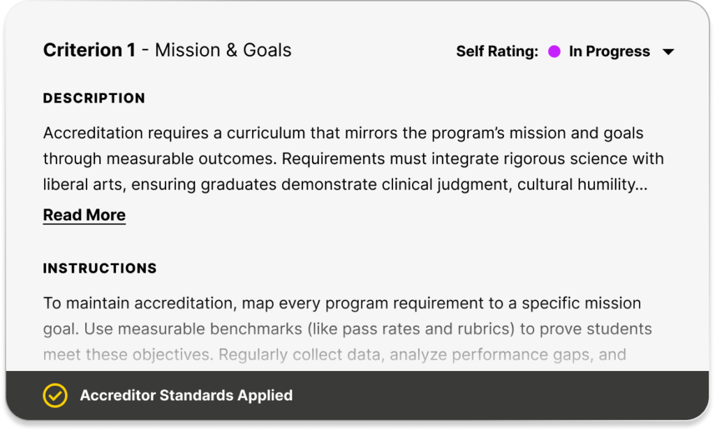The width and height of the screenshot is (715, 431).
Task: Click the "Mission & Goals" title
Action: tap(223, 50)
